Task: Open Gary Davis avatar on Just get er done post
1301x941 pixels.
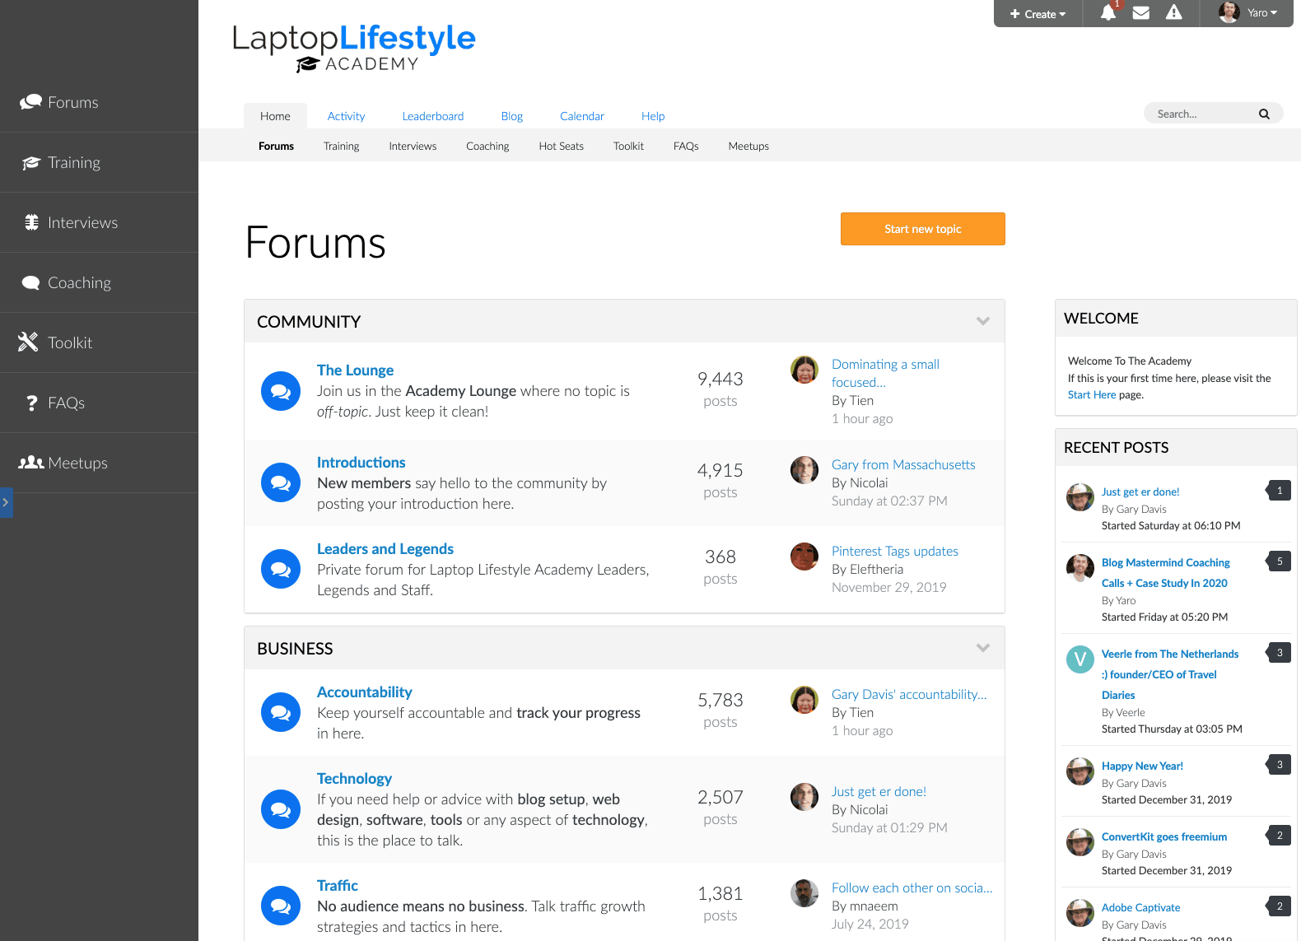Action: (1080, 497)
